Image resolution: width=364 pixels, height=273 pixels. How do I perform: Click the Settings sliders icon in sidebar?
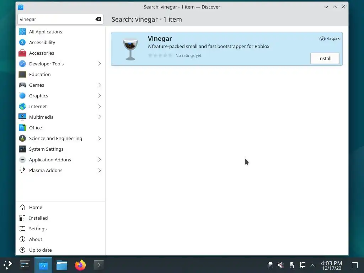tap(22, 229)
